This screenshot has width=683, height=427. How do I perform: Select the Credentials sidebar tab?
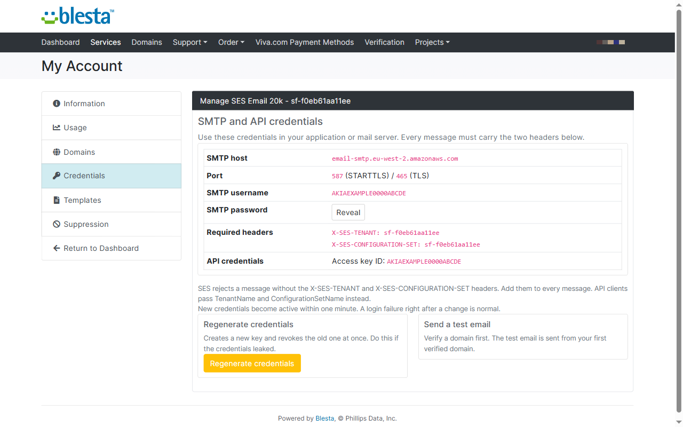click(x=112, y=176)
